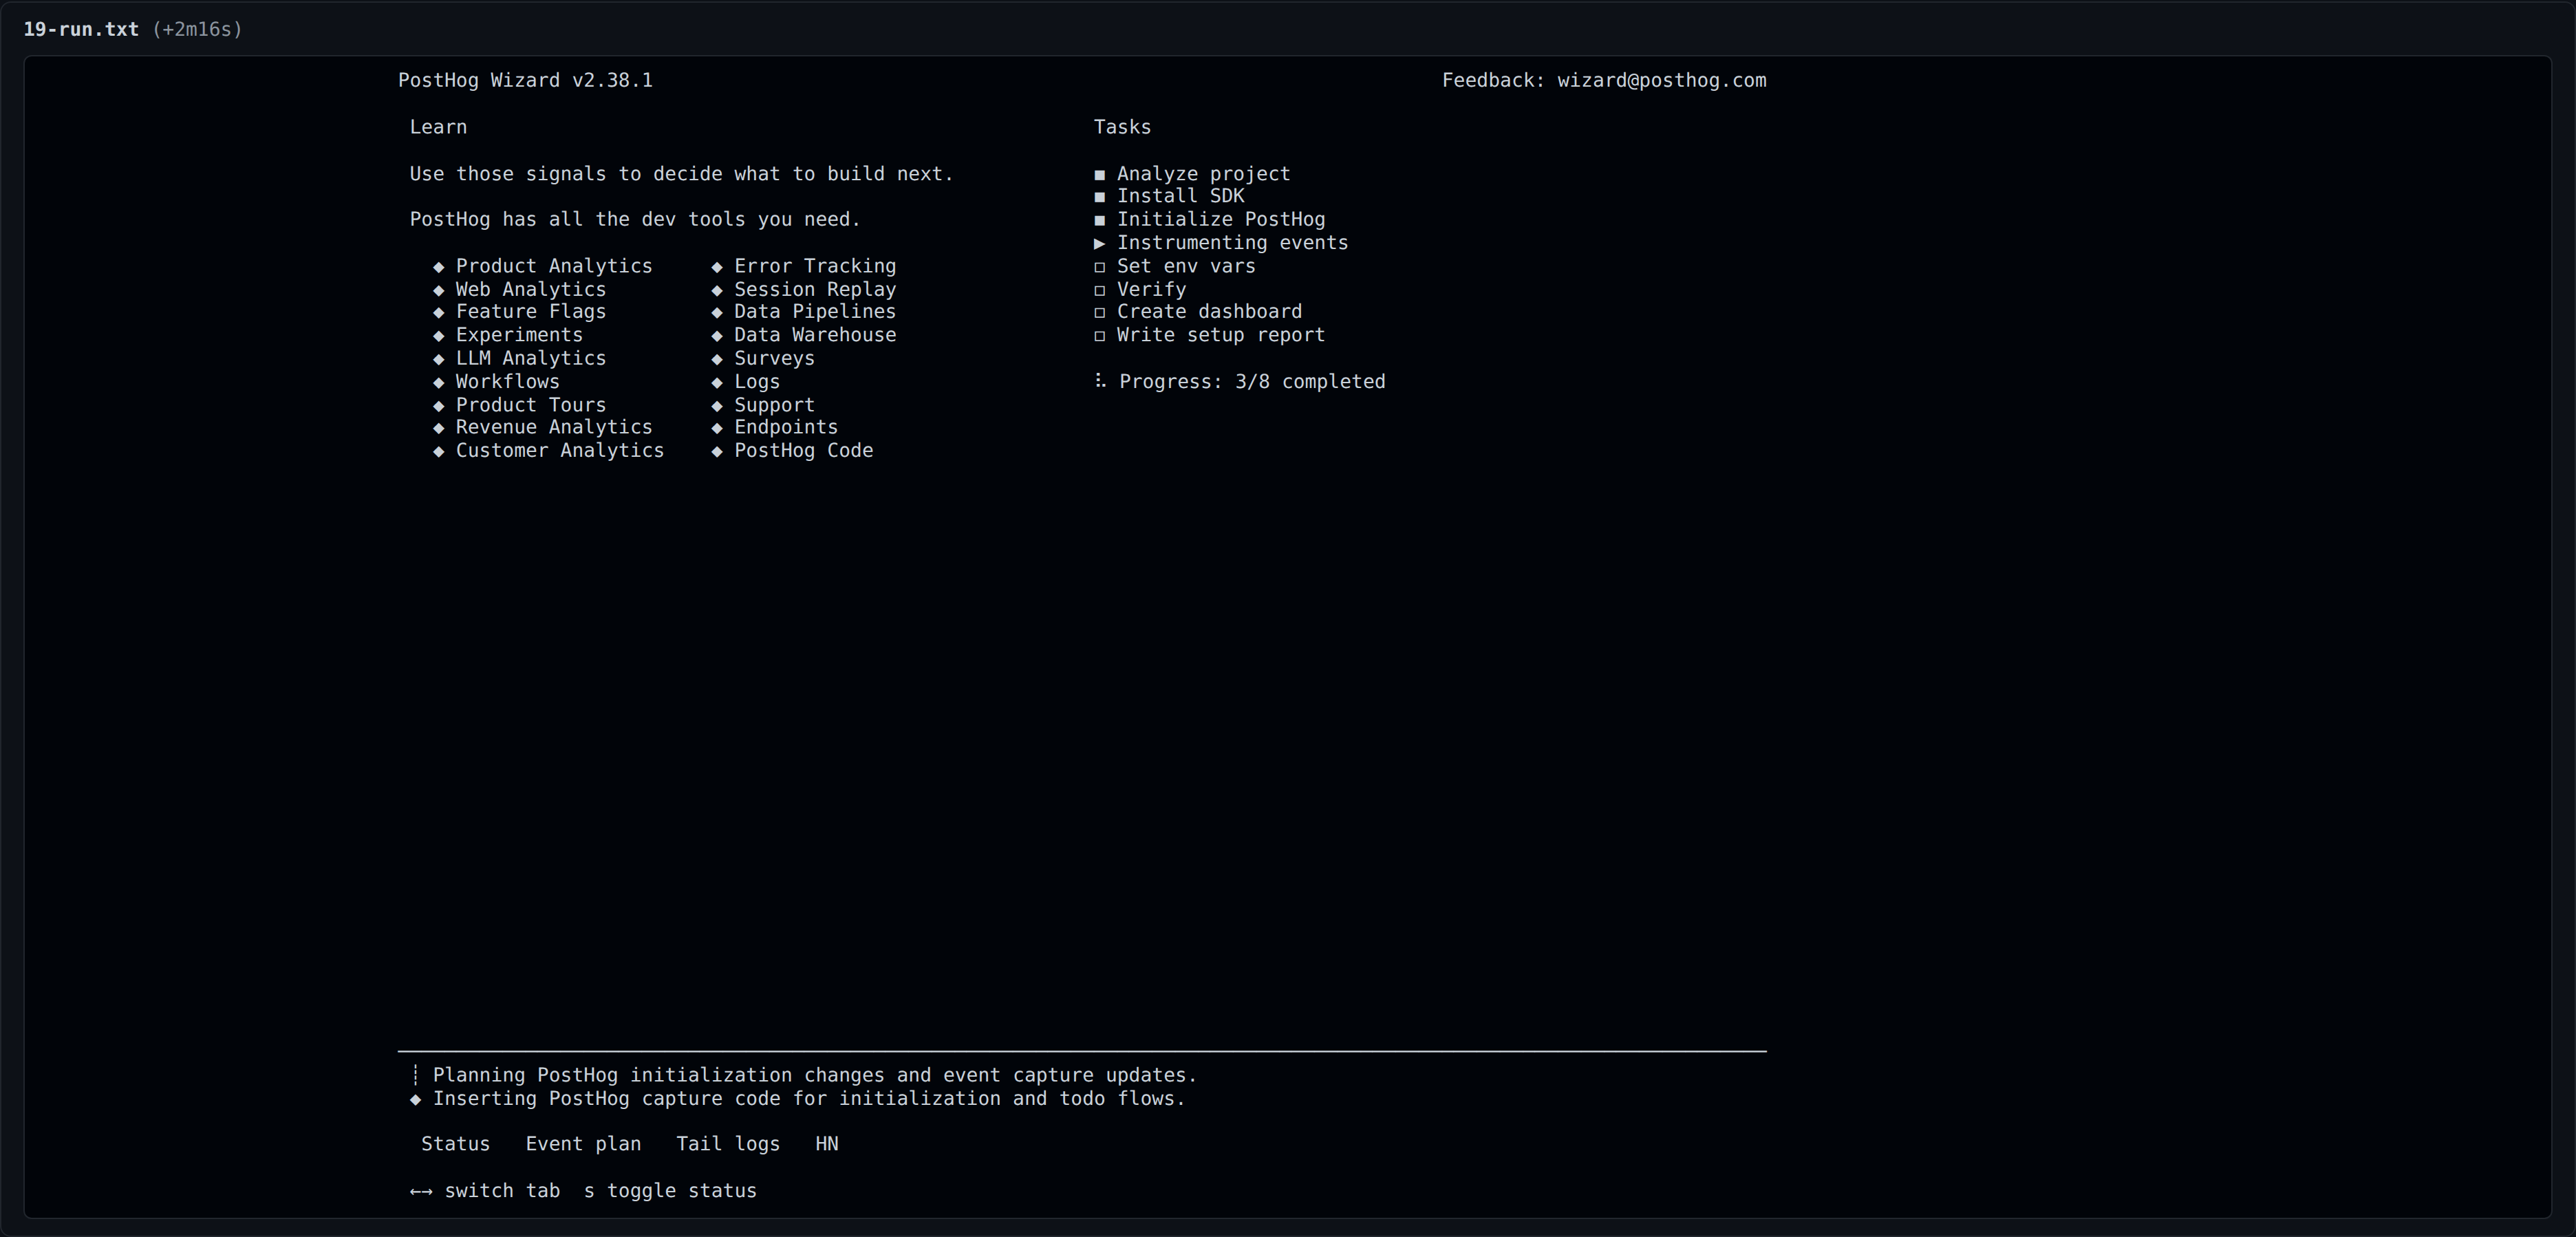Click the diamond bullet beside Logs
The image size is (2576, 1237).
click(x=717, y=382)
